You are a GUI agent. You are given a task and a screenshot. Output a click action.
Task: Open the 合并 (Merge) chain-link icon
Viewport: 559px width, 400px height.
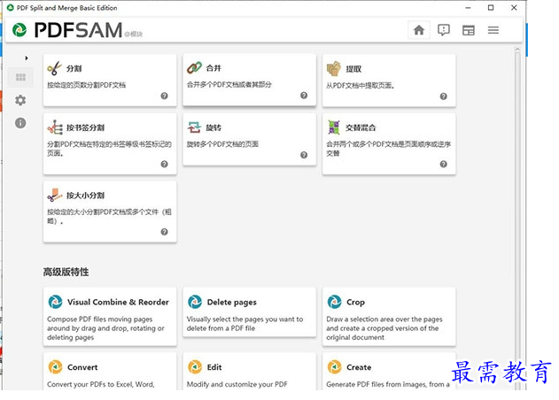(x=194, y=67)
